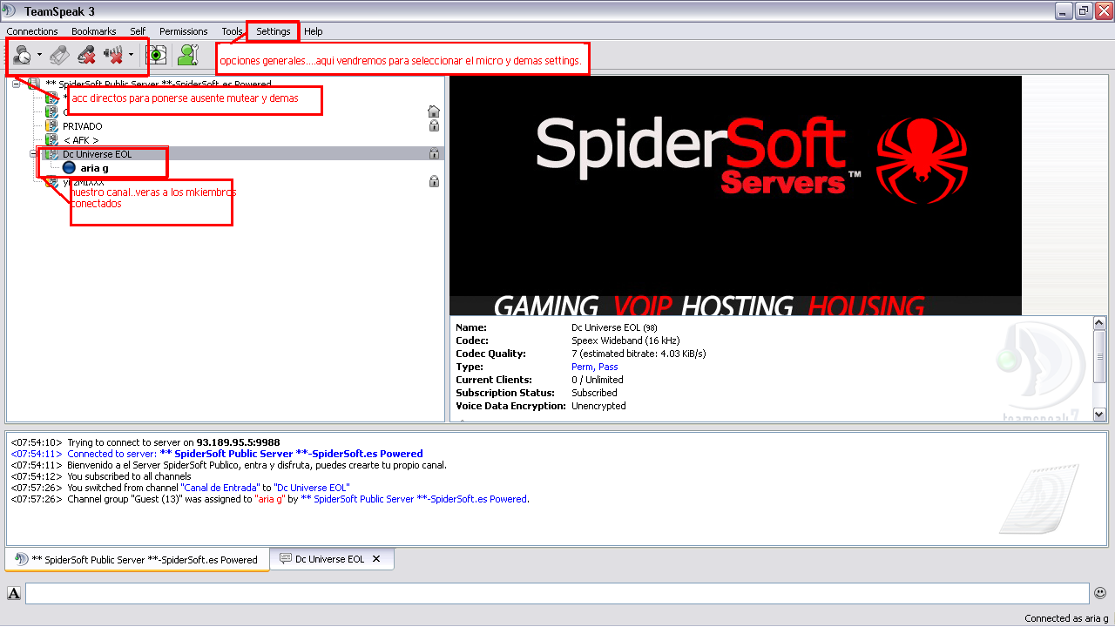Open the Help menu
This screenshot has width=1115, height=627.
pos(314,31)
